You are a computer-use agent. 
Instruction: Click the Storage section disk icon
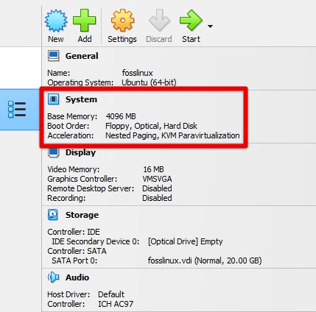pyautogui.click(x=53, y=215)
